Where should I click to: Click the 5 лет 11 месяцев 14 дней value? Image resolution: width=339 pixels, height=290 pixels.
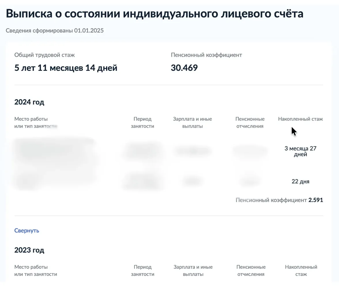tap(66, 68)
